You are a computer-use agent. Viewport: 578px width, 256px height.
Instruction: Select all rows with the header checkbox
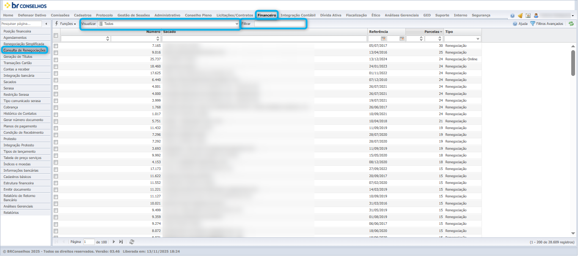tap(56, 35)
